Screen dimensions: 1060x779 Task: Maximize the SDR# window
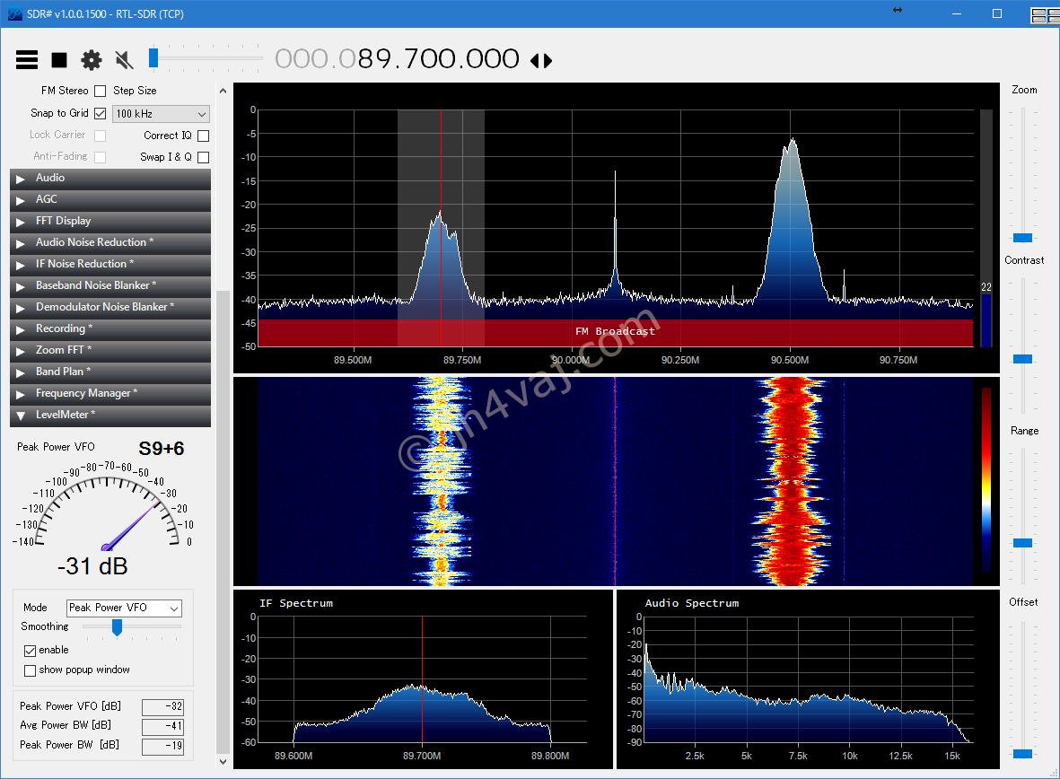(x=997, y=13)
